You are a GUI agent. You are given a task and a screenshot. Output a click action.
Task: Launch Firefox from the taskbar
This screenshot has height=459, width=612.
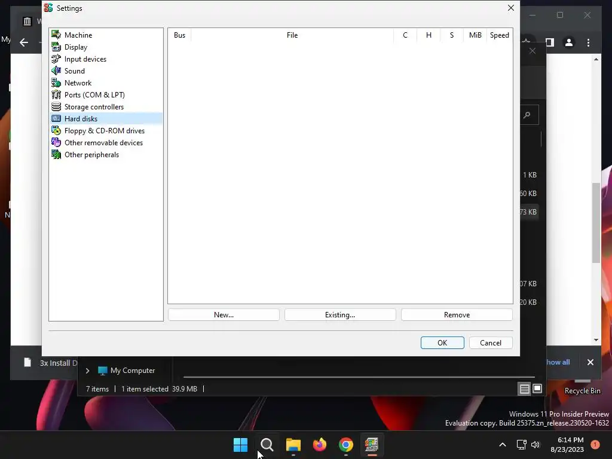(320, 445)
